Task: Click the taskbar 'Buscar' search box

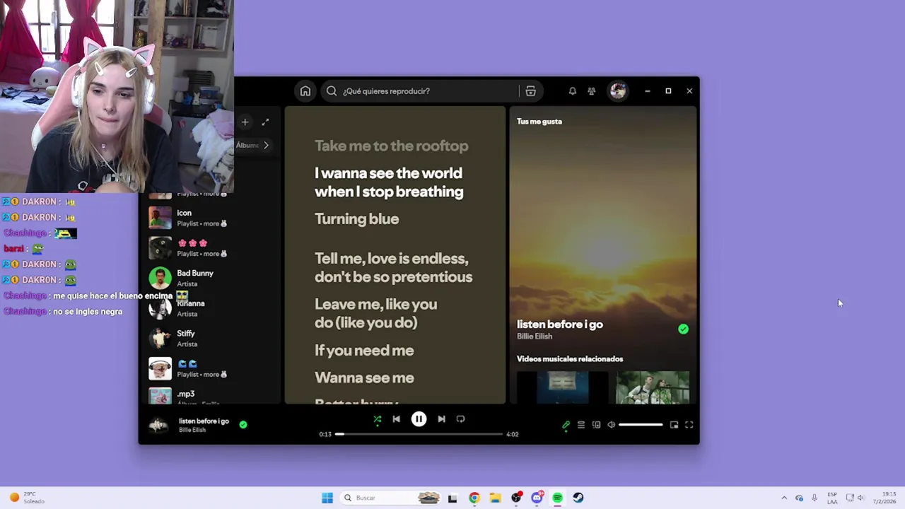Action: tap(391, 498)
